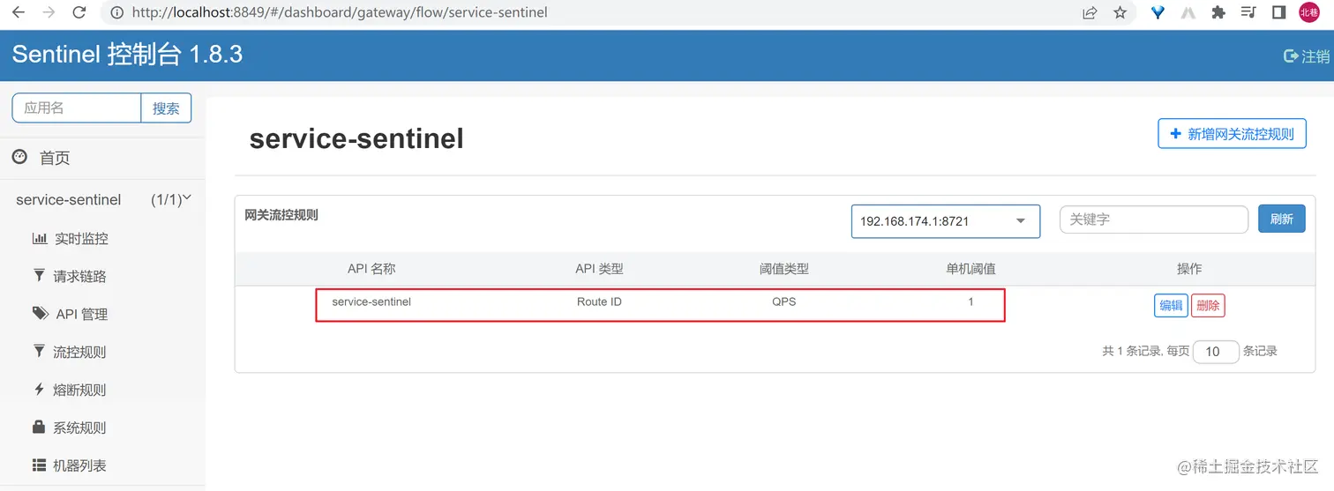Click 阈值类型 column header
Viewport: 1334px width, 491px height.
[783, 269]
